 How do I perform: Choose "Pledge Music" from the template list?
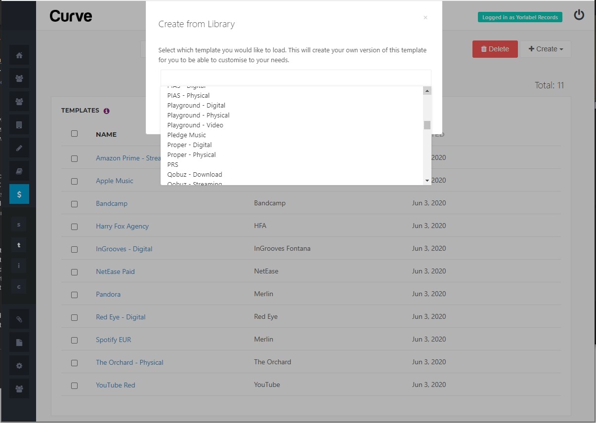tap(187, 135)
